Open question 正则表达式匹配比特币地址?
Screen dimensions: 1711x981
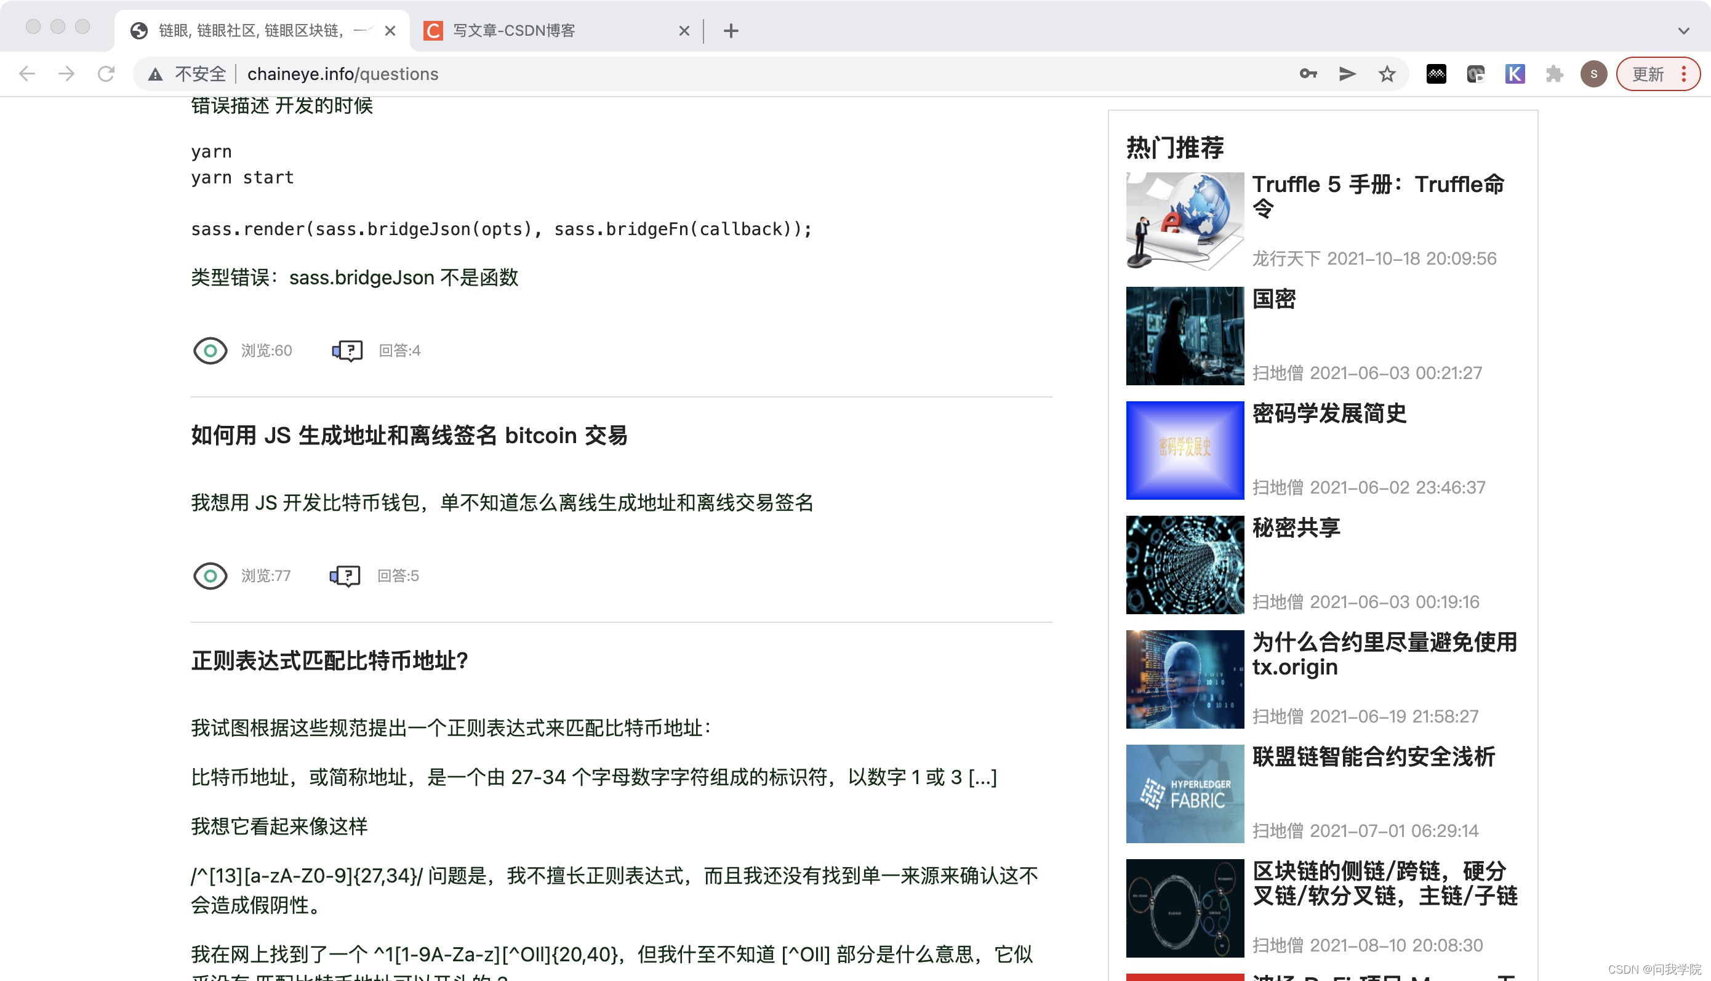tap(329, 661)
